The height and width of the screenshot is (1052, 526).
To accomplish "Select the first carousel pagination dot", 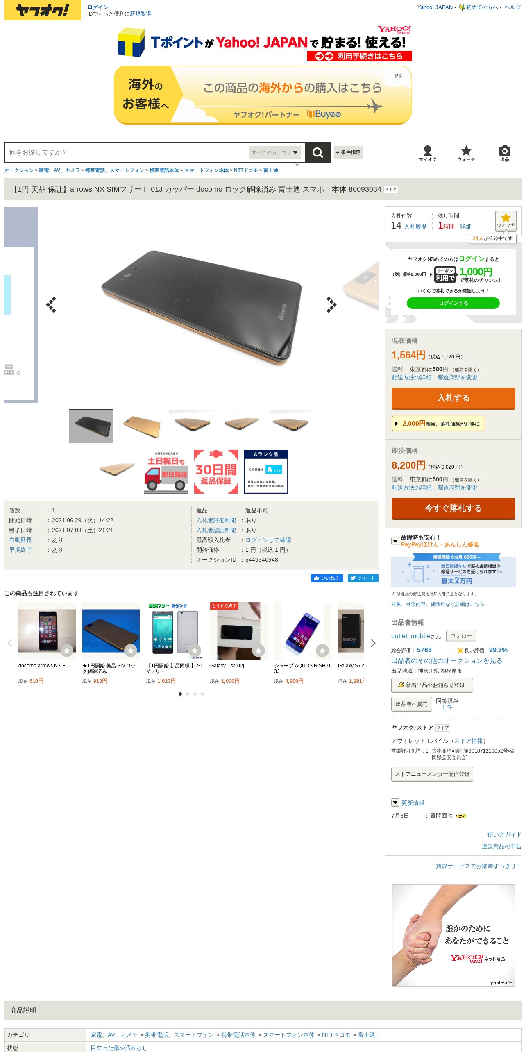I will point(180,694).
